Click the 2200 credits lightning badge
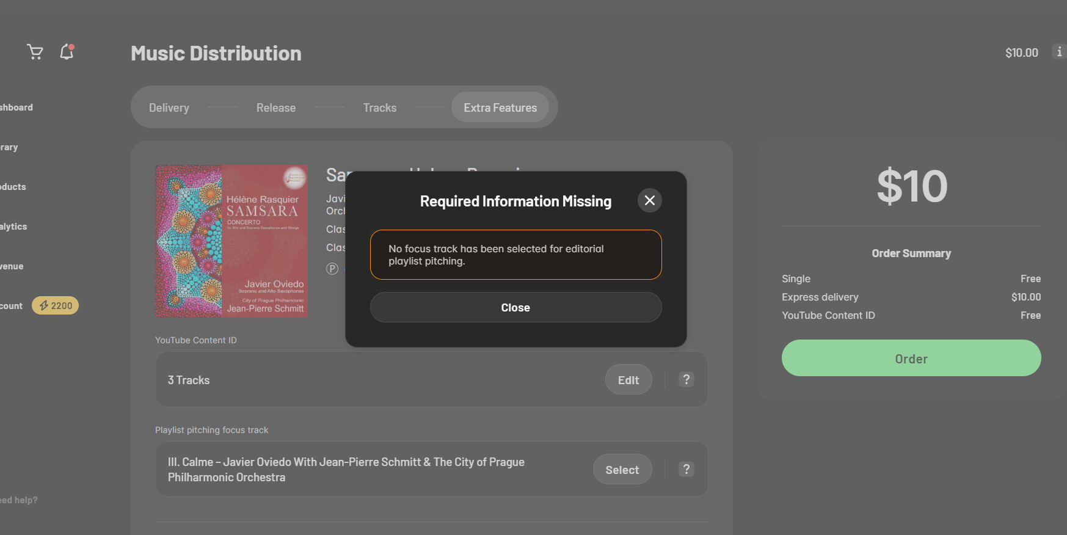Image resolution: width=1067 pixels, height=535 pixels. point(55,306)
